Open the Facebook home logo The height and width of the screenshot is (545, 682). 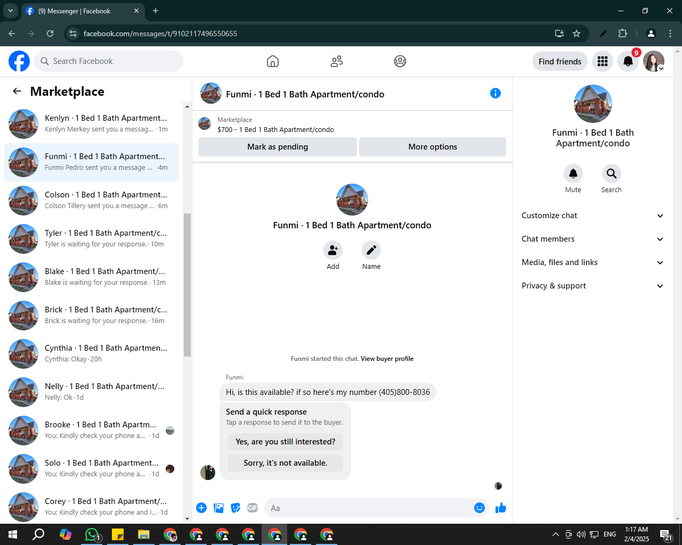pos(19,61)
